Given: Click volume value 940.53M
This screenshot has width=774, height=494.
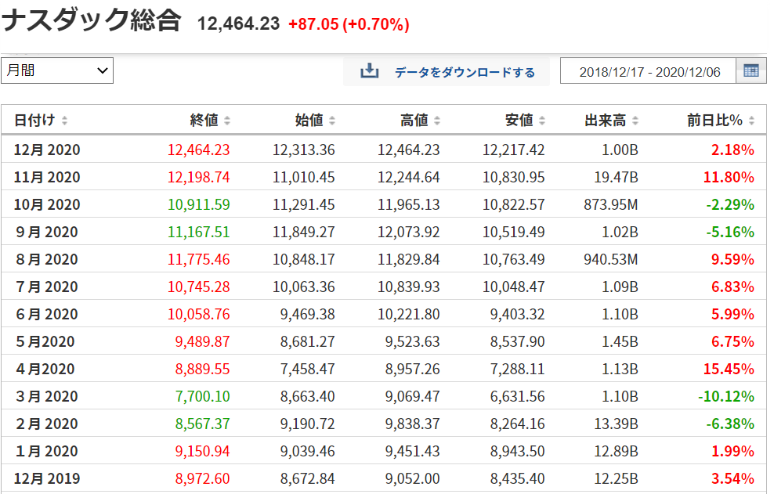Looking at the screenshot, I should [x=611, y=259].
